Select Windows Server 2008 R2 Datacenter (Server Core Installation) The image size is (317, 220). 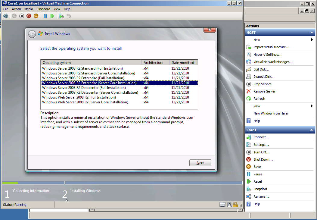tap(119, 93)
